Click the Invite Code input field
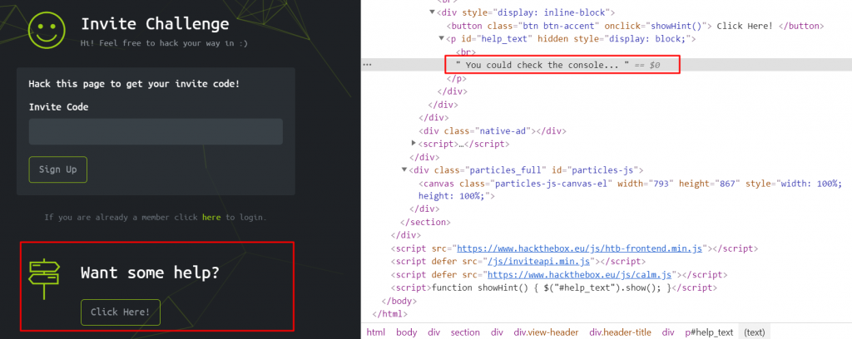The height and width of the screenshot is (339, 852). click(156, 132)
